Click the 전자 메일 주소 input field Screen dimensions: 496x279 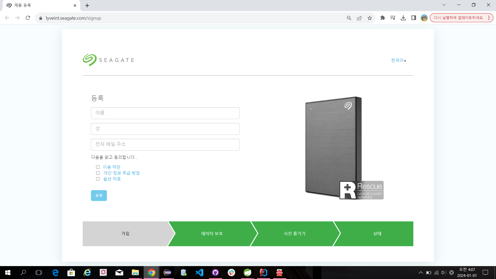coord(165,145)
